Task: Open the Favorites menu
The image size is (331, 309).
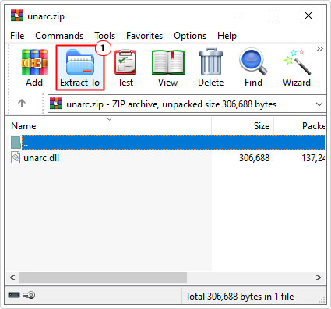Action: [x=144, y=36]
